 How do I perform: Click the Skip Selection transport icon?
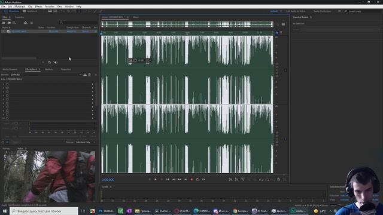203,179
